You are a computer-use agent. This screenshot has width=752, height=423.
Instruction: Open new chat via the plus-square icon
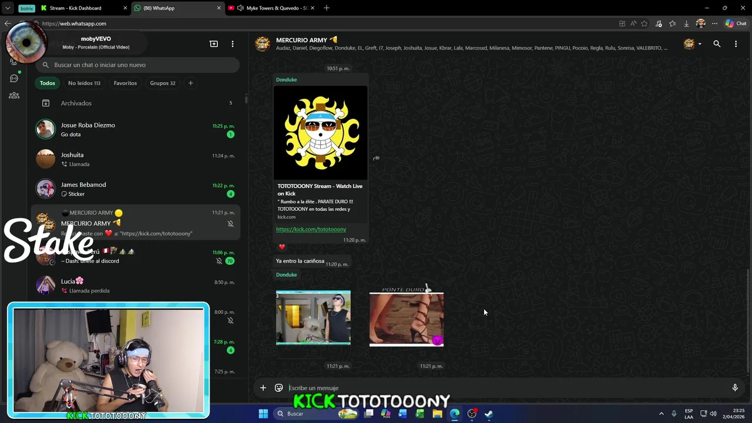pyautogui.click(x=214, y=44)
